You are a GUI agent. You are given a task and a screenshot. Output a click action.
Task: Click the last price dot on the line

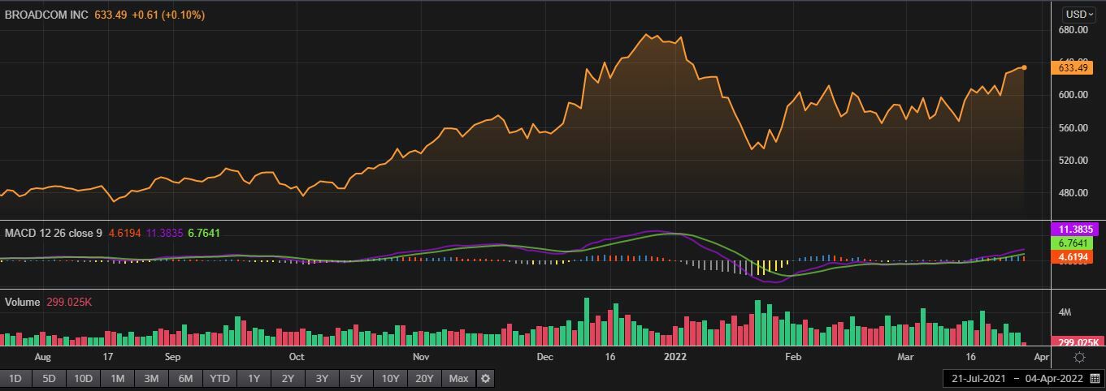(x=1024, y=67)
